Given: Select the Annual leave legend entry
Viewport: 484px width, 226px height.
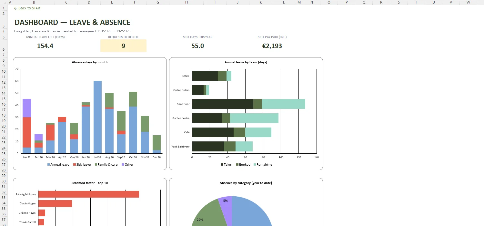Looking at the screenshot, I should 58,165.
